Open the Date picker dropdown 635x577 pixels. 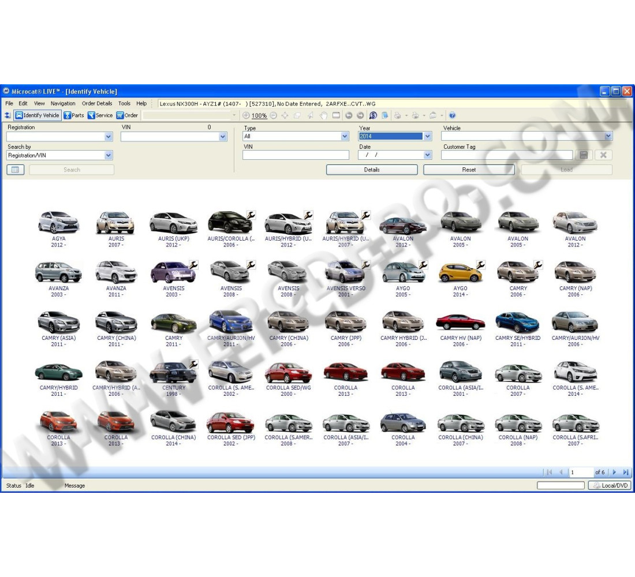[x=428, y=155]
